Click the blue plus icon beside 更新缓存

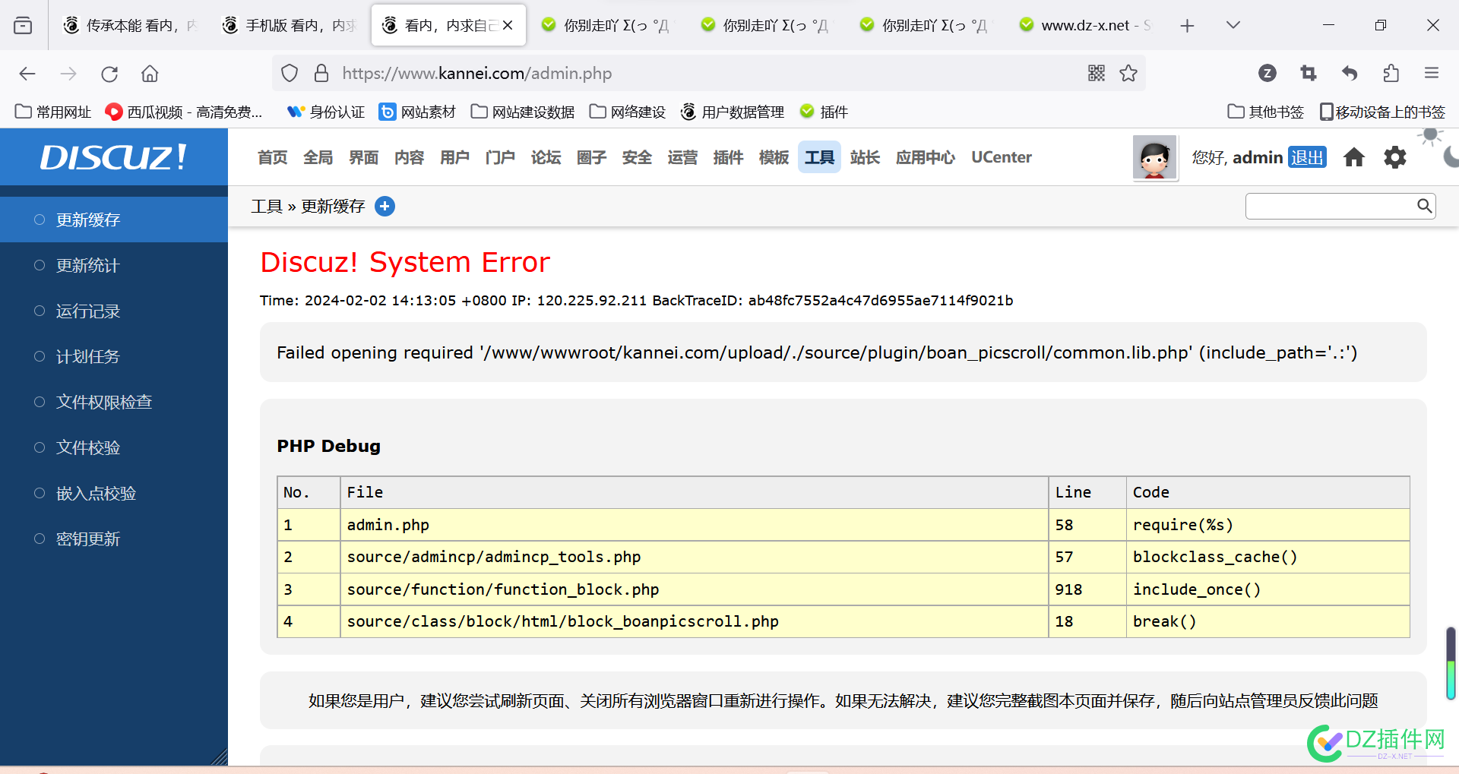[385, 207]
